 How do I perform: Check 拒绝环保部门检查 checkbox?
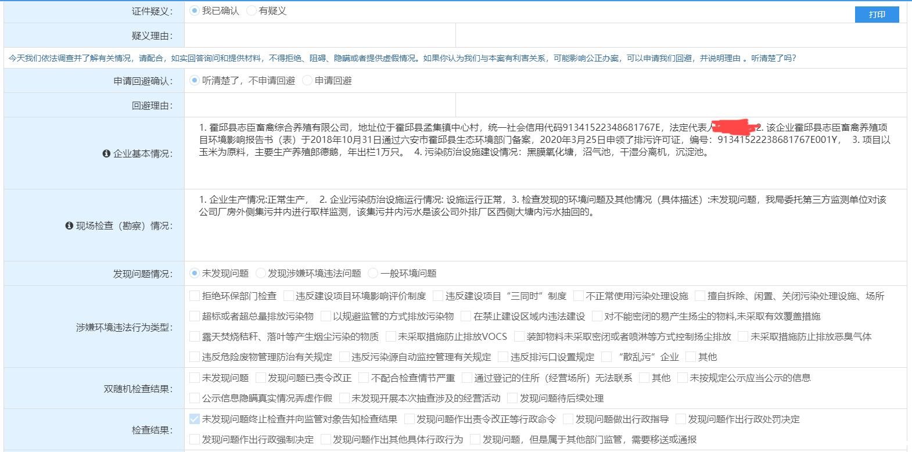(x=195, y=296)
